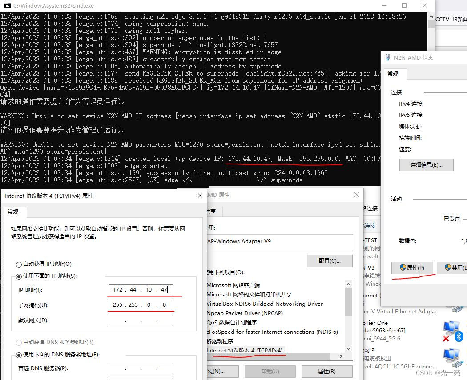The height and width of the screenshot is (380, 467).
Task: Click the 卸载(U) button
Action: pos(270,372)
